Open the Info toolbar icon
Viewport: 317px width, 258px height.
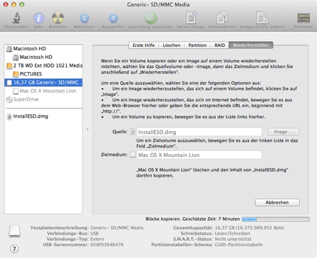(38, 18)
